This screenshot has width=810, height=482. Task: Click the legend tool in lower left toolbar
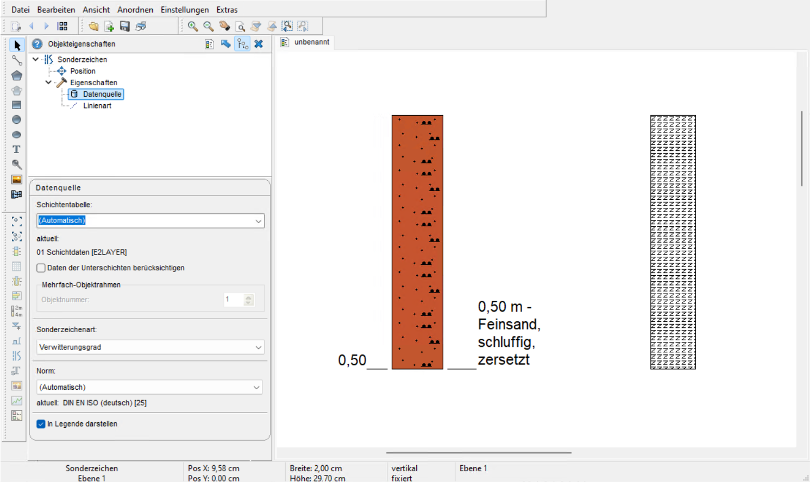pyautogui.click(x=17, y=415)
